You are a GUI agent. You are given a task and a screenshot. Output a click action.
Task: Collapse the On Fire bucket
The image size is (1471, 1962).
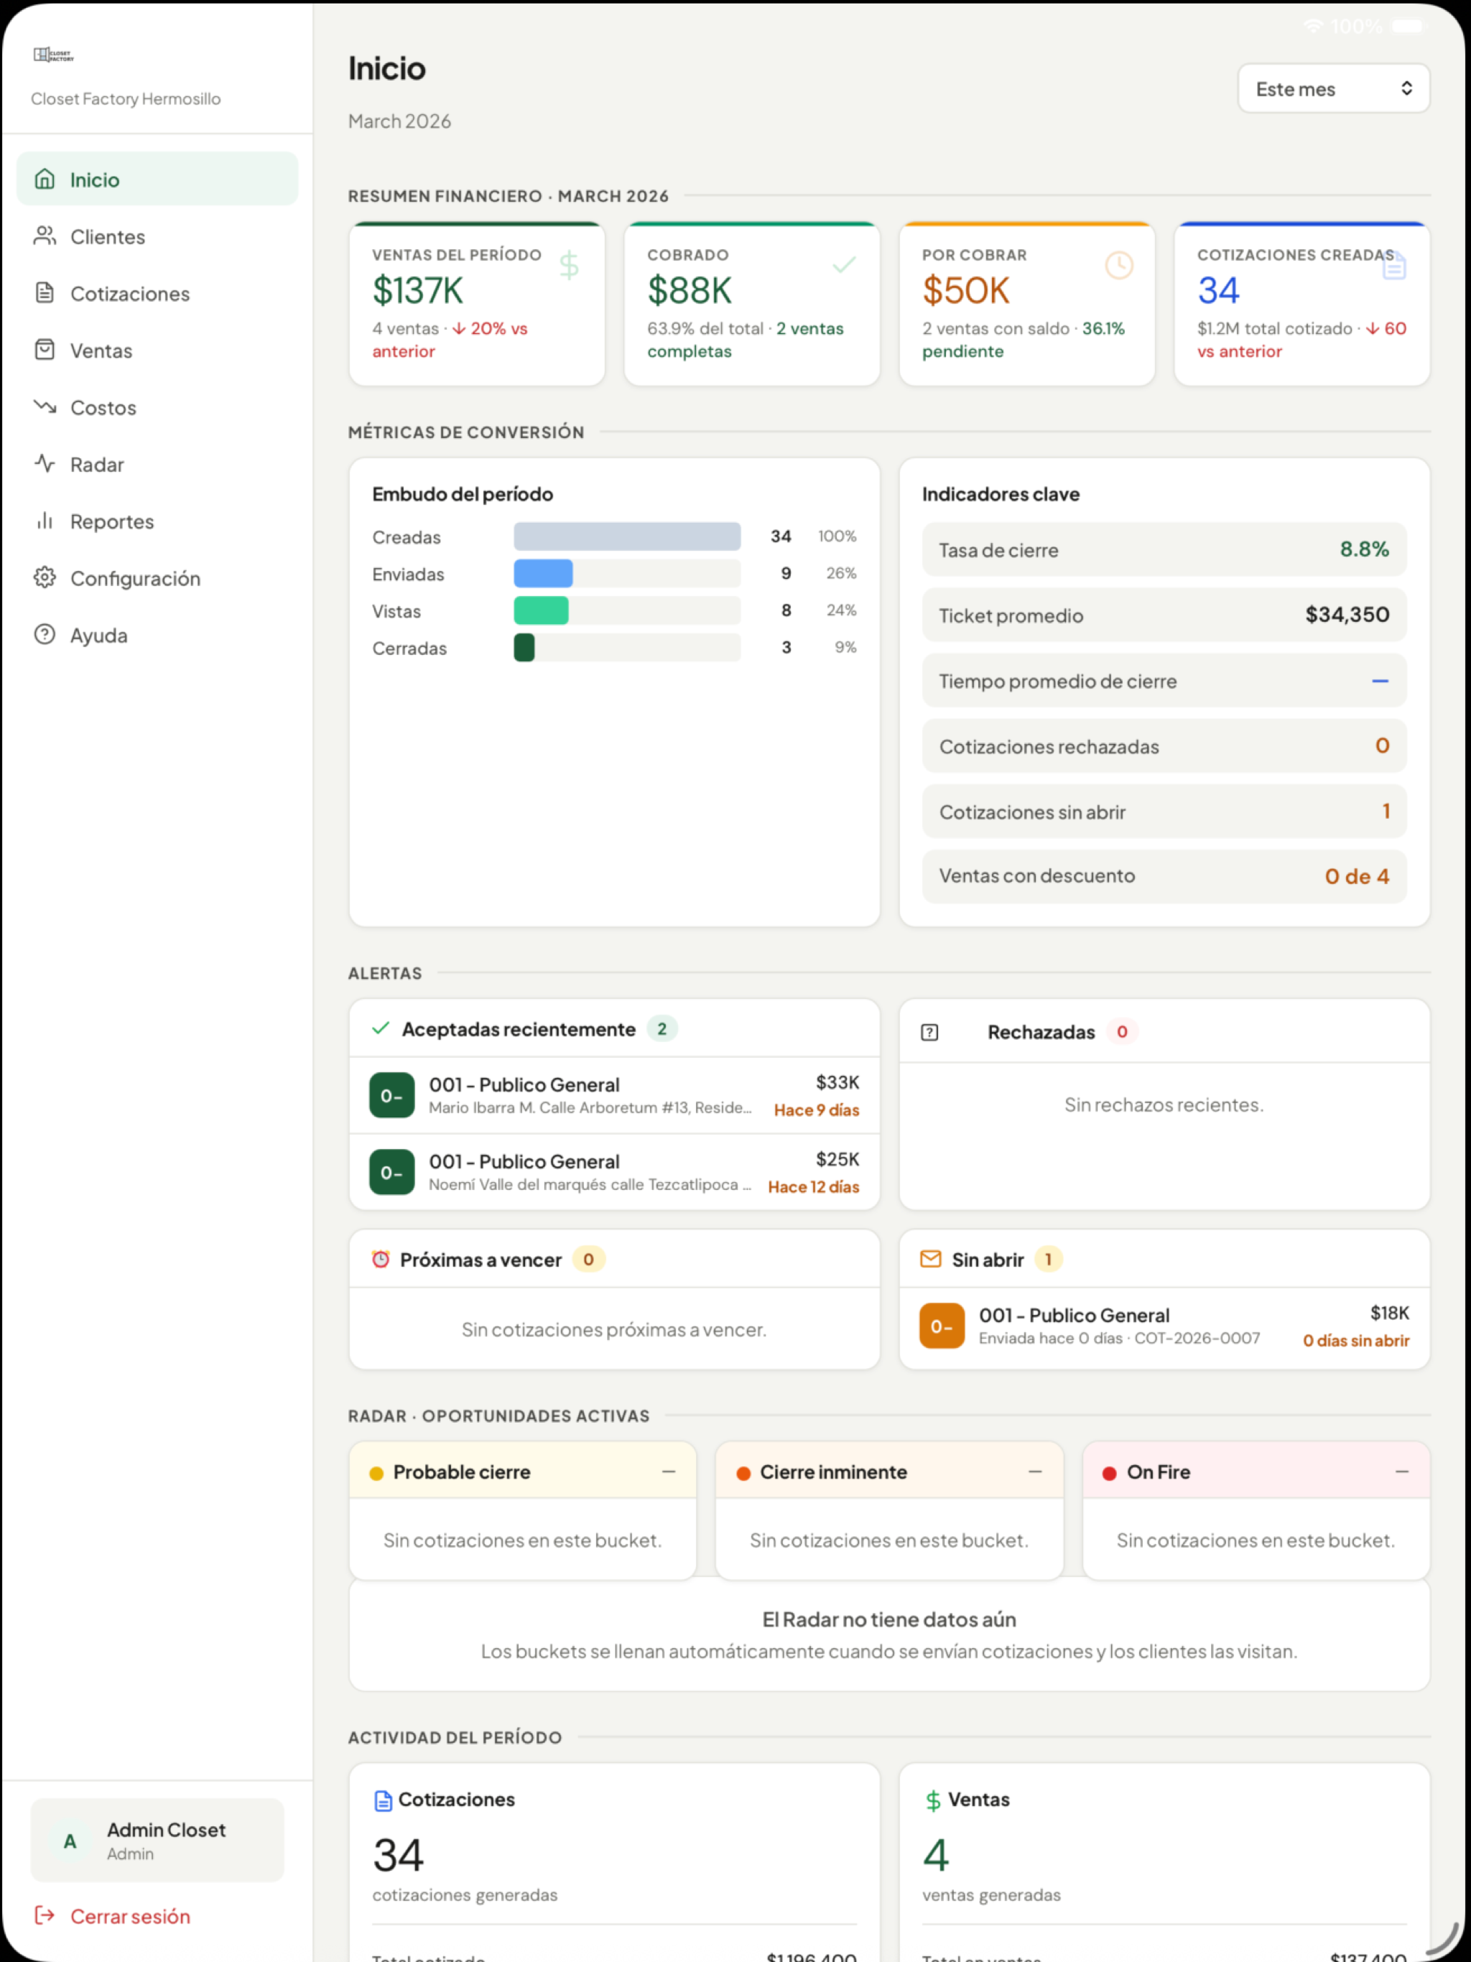[1402, 1471]
